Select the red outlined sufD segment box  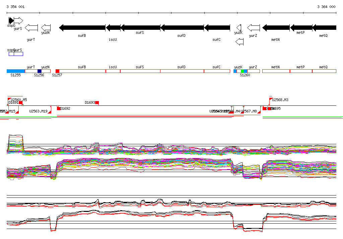pos(182,71)
